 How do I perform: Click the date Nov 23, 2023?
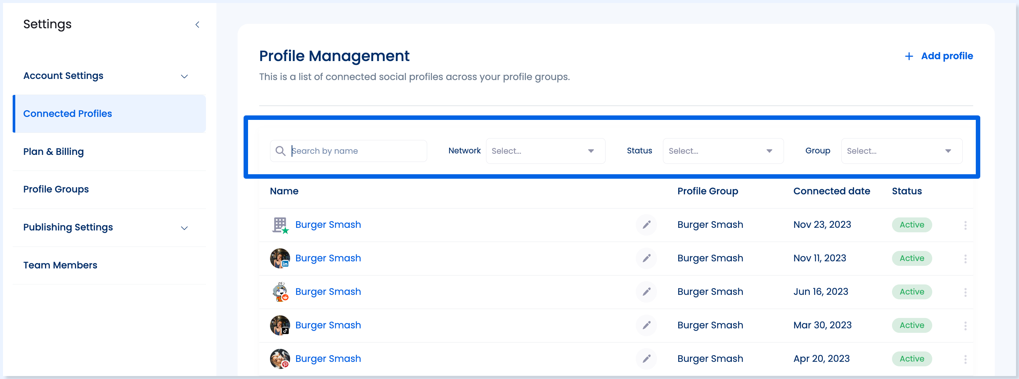[822, 225]
